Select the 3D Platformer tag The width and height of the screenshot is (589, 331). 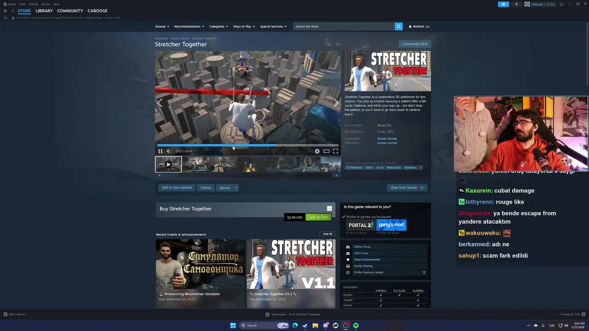[354, 167]
